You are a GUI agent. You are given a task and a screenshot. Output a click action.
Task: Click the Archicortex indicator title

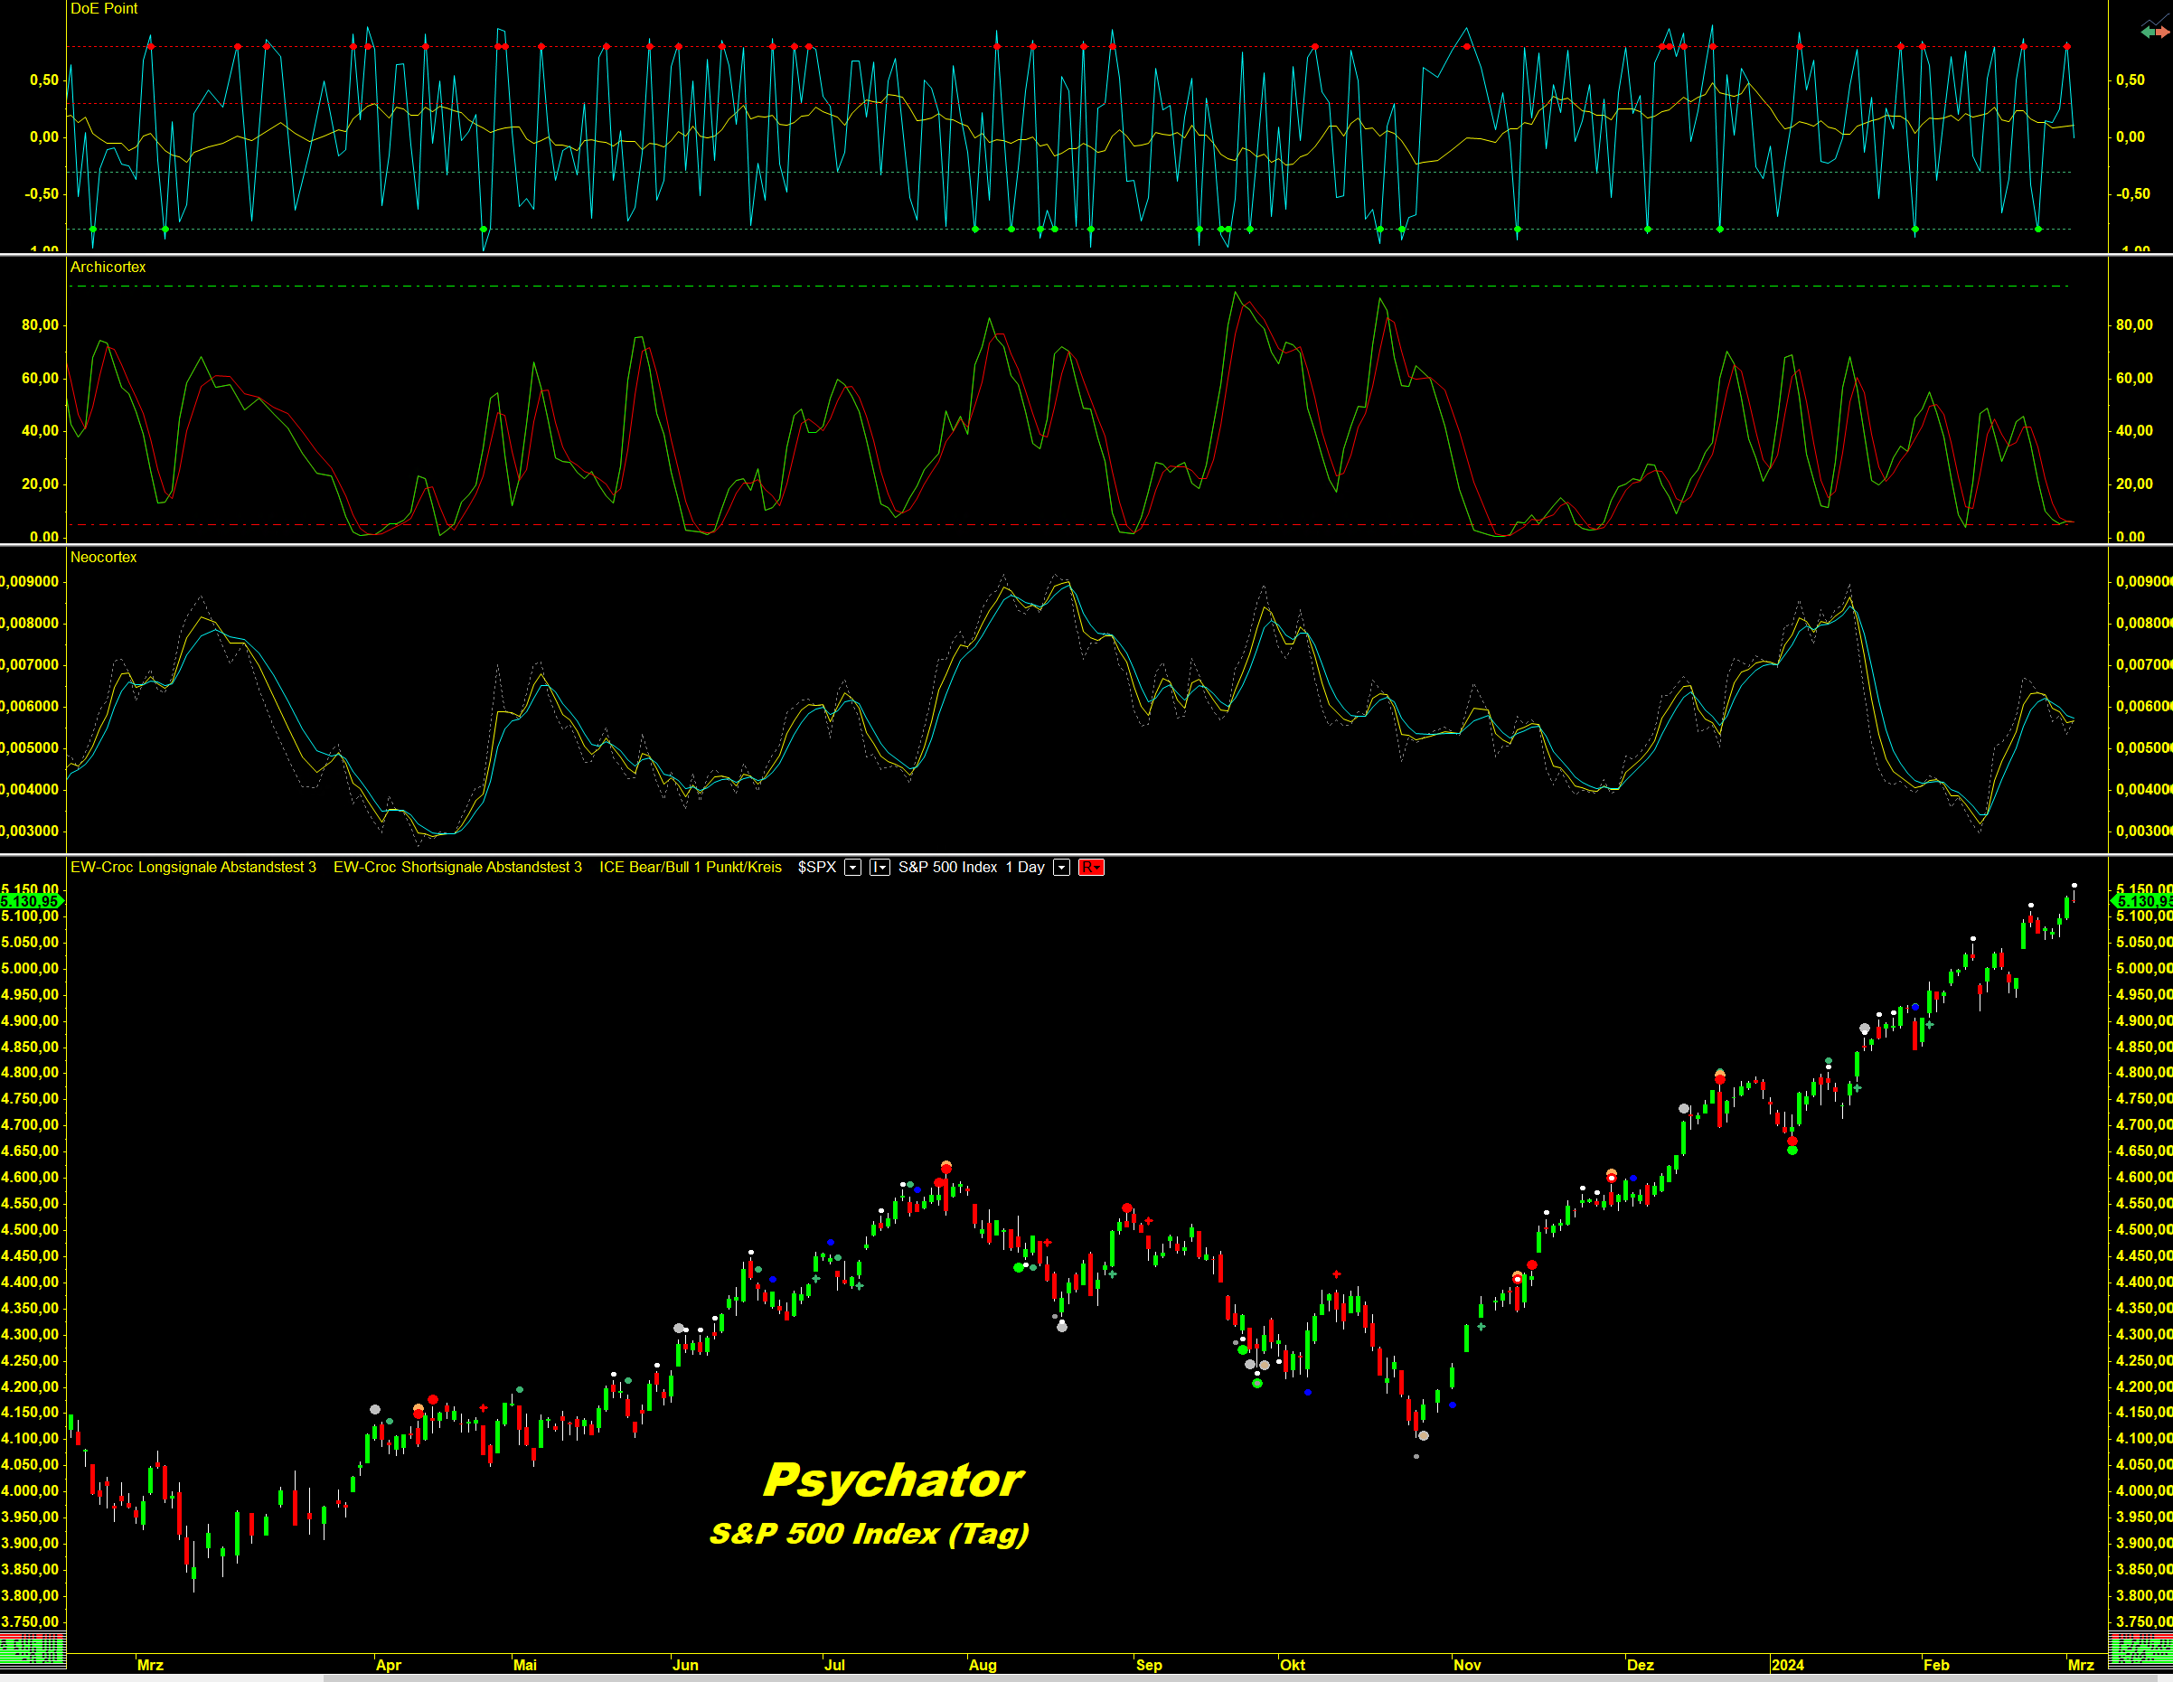pos(108,267)
